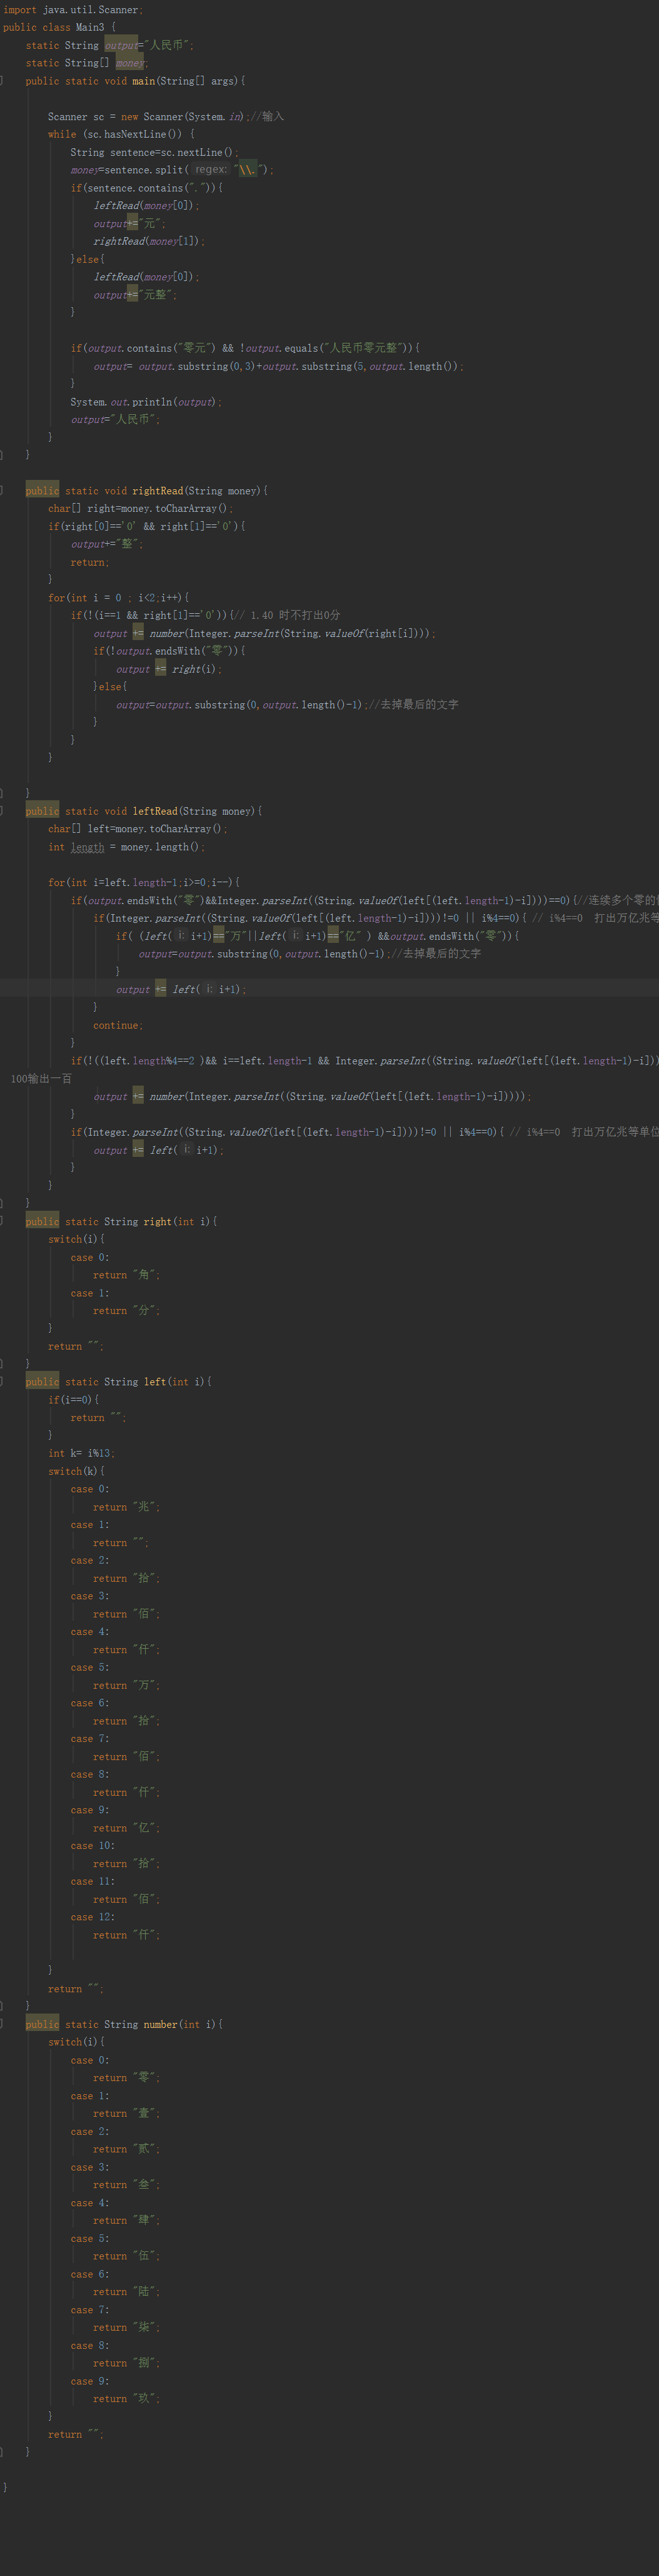Image resolution: width=659 pixels, height=2576 pixels.
Task: Click 'int length = money.length();' line
Action: click(126, 847)
